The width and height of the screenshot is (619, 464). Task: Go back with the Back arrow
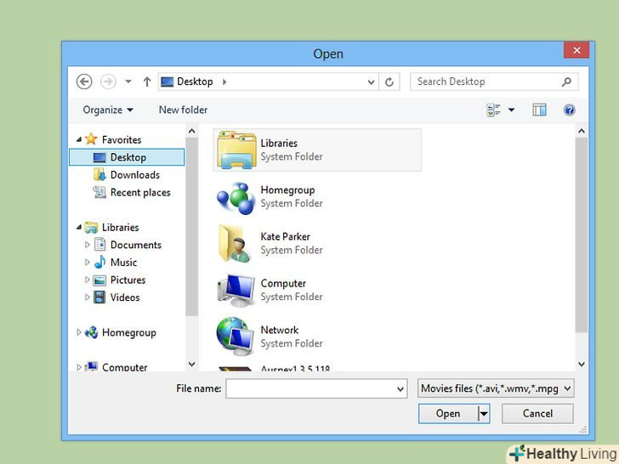pyautogui.click(x=84, y=82)
